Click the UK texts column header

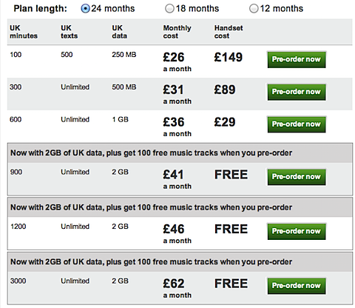69,32
